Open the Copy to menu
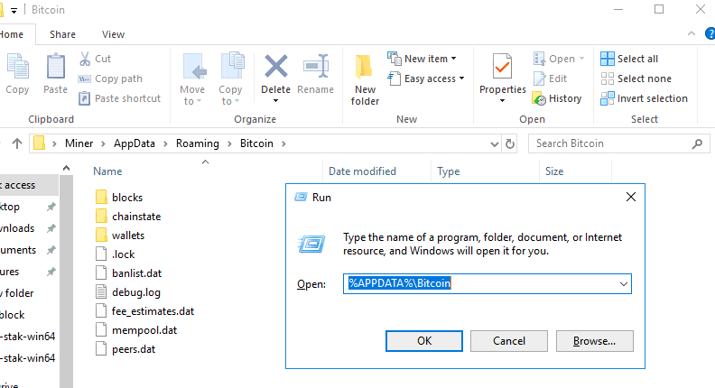 (230, 79)
